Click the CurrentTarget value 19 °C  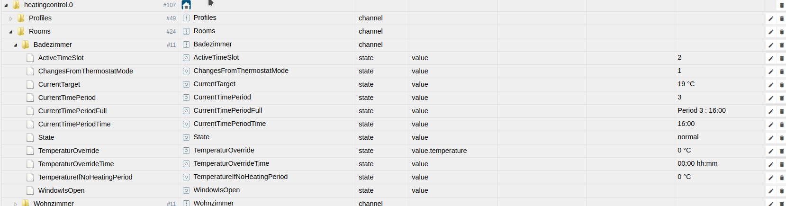click(686, 84)
